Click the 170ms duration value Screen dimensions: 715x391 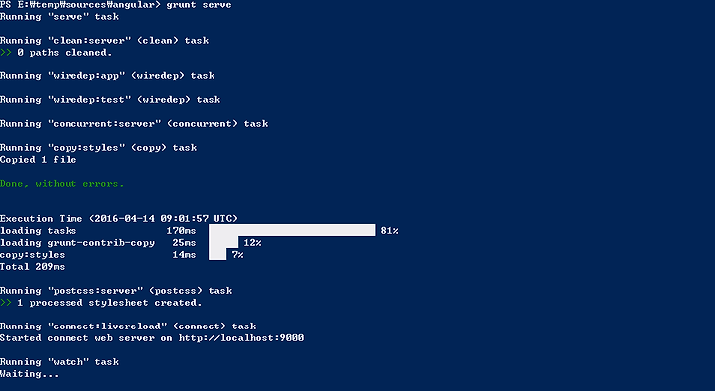tap(181, 231)
